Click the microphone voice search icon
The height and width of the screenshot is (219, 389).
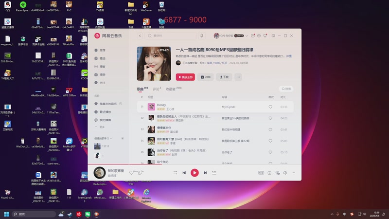pos(202,36)
